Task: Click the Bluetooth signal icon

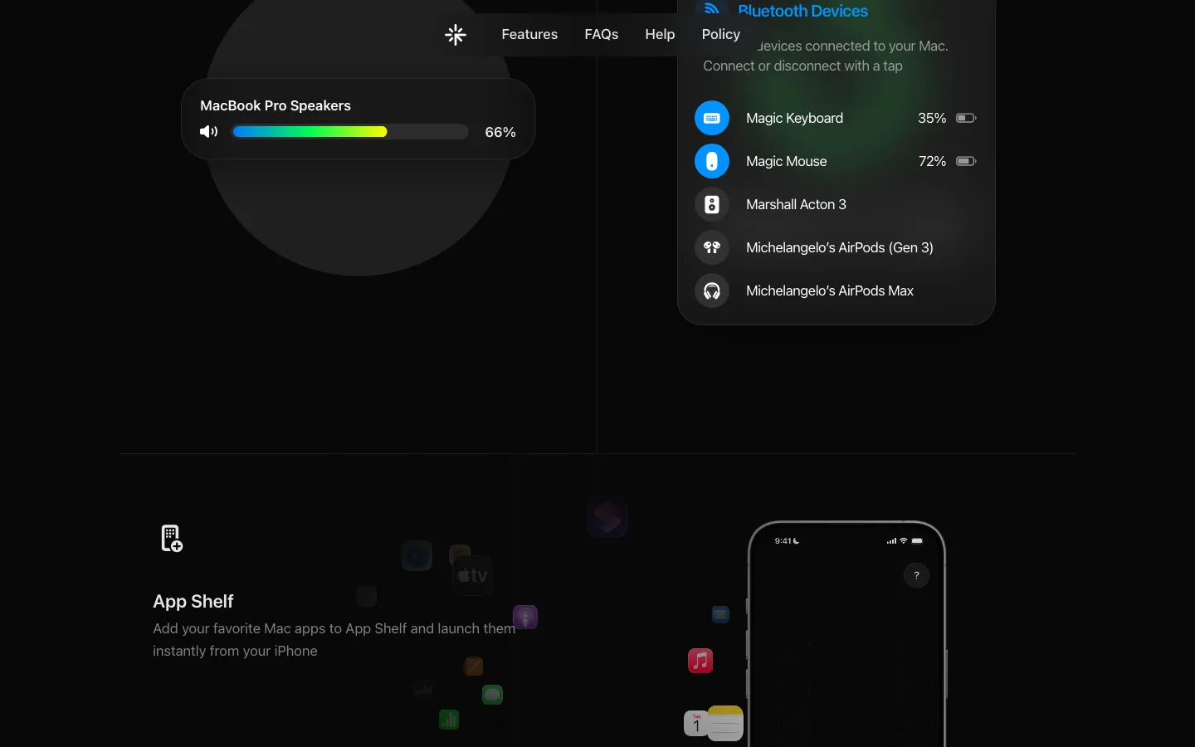Action: (711, 8)
